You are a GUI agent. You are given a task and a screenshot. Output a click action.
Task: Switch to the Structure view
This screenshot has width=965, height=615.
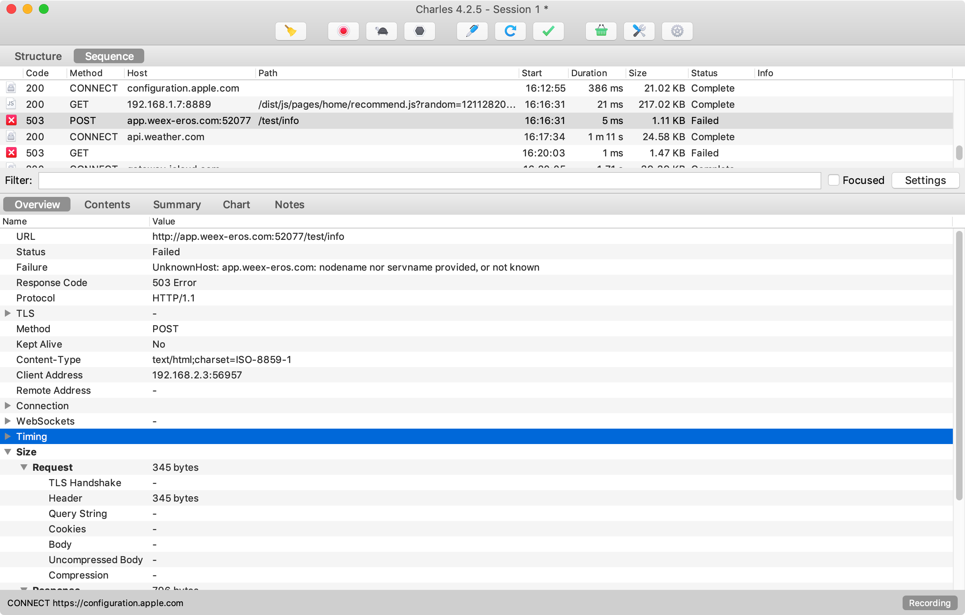click(38, 56)
